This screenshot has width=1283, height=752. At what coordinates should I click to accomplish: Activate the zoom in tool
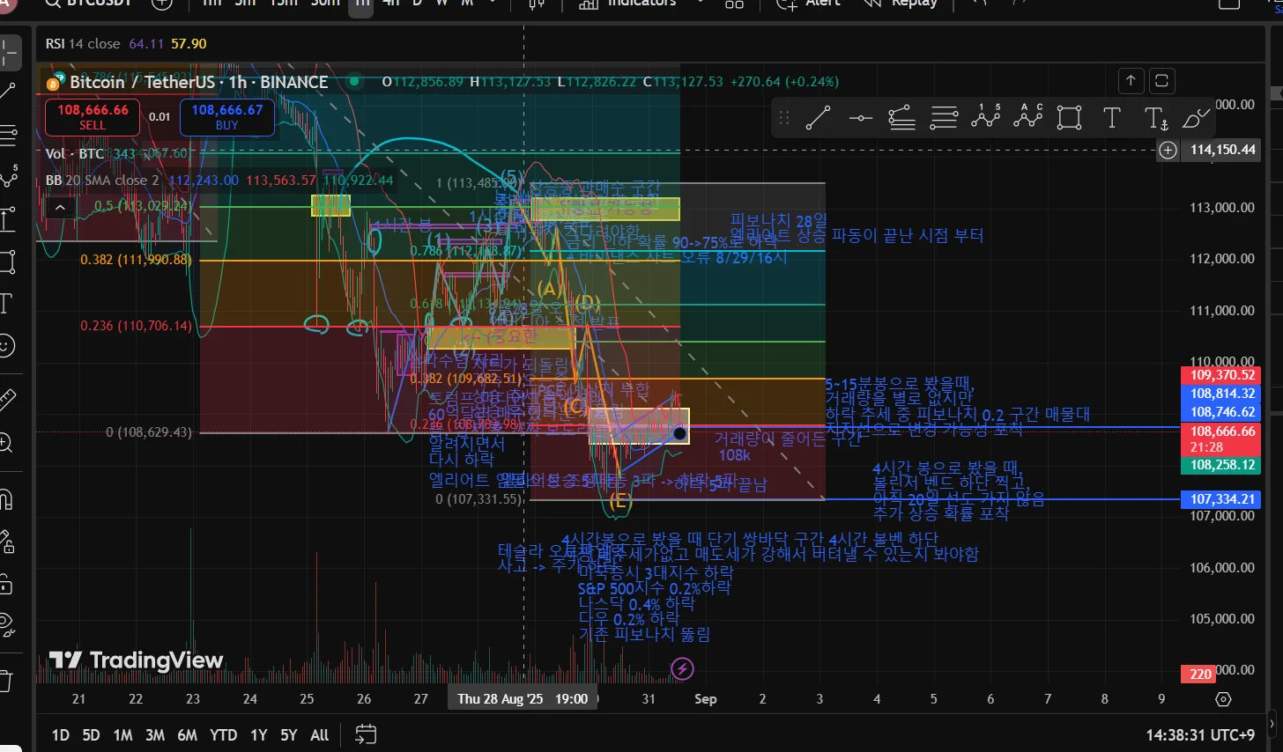tap(6, 442)
